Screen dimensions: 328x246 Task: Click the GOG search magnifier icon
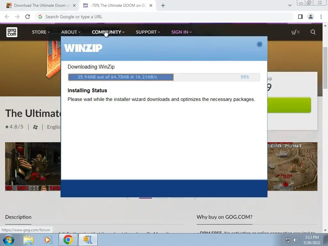coord(313,32)
